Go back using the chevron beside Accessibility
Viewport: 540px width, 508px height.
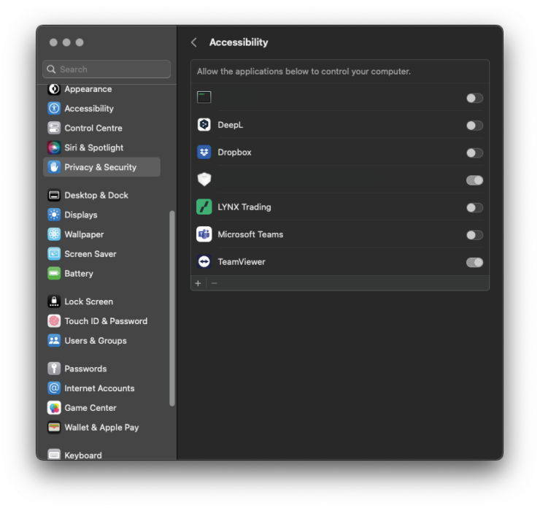tap(194, 42)
